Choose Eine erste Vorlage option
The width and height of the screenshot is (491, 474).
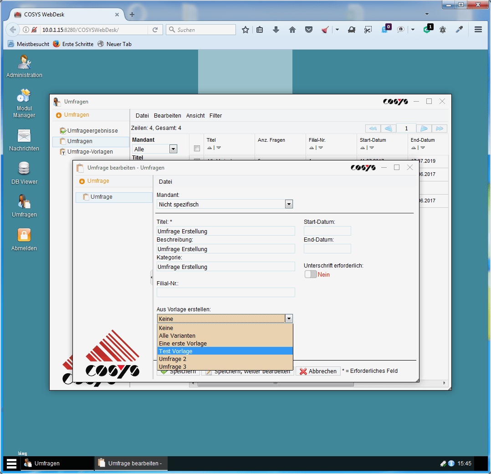[x=225, y=344]
